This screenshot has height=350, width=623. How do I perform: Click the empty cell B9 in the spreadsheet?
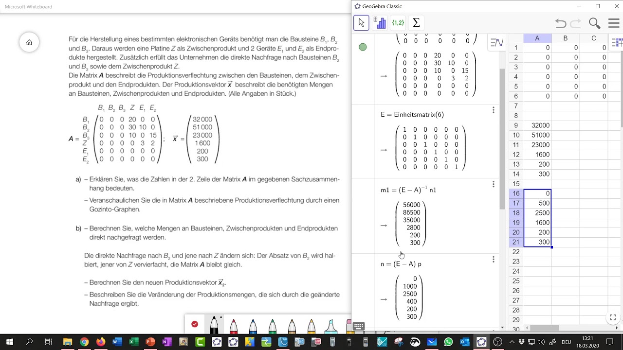coord(566,125)
